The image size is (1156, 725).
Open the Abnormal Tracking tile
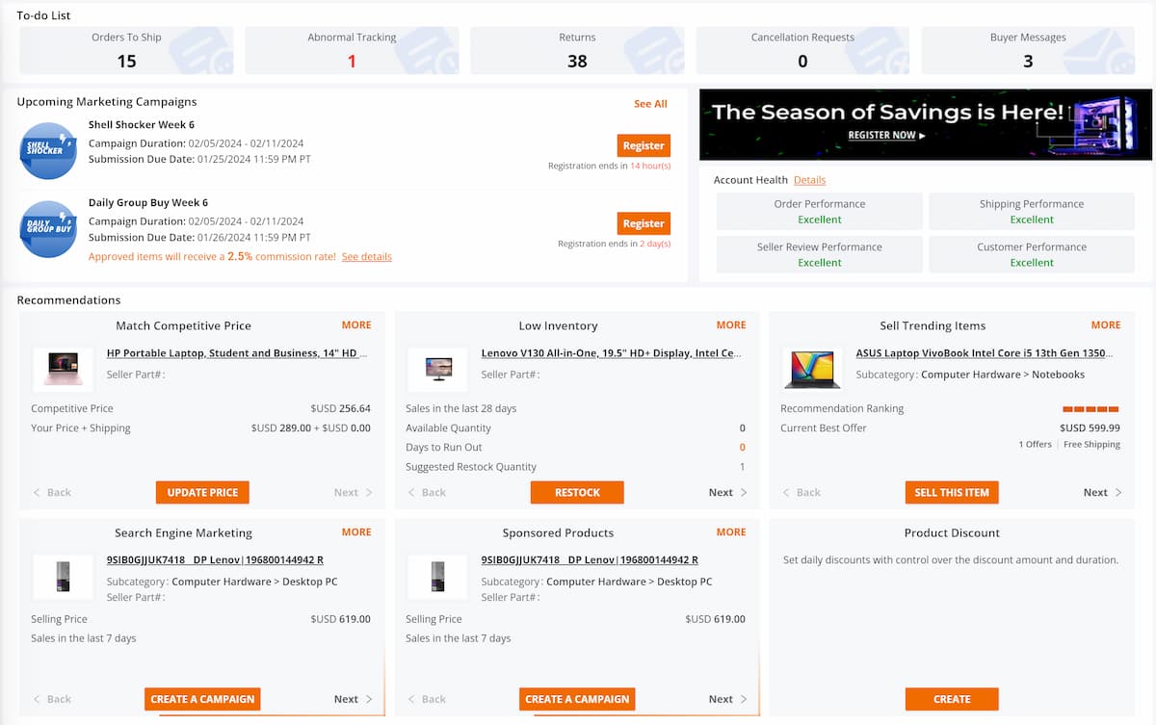pyautogui.click(x=352, y=51)
